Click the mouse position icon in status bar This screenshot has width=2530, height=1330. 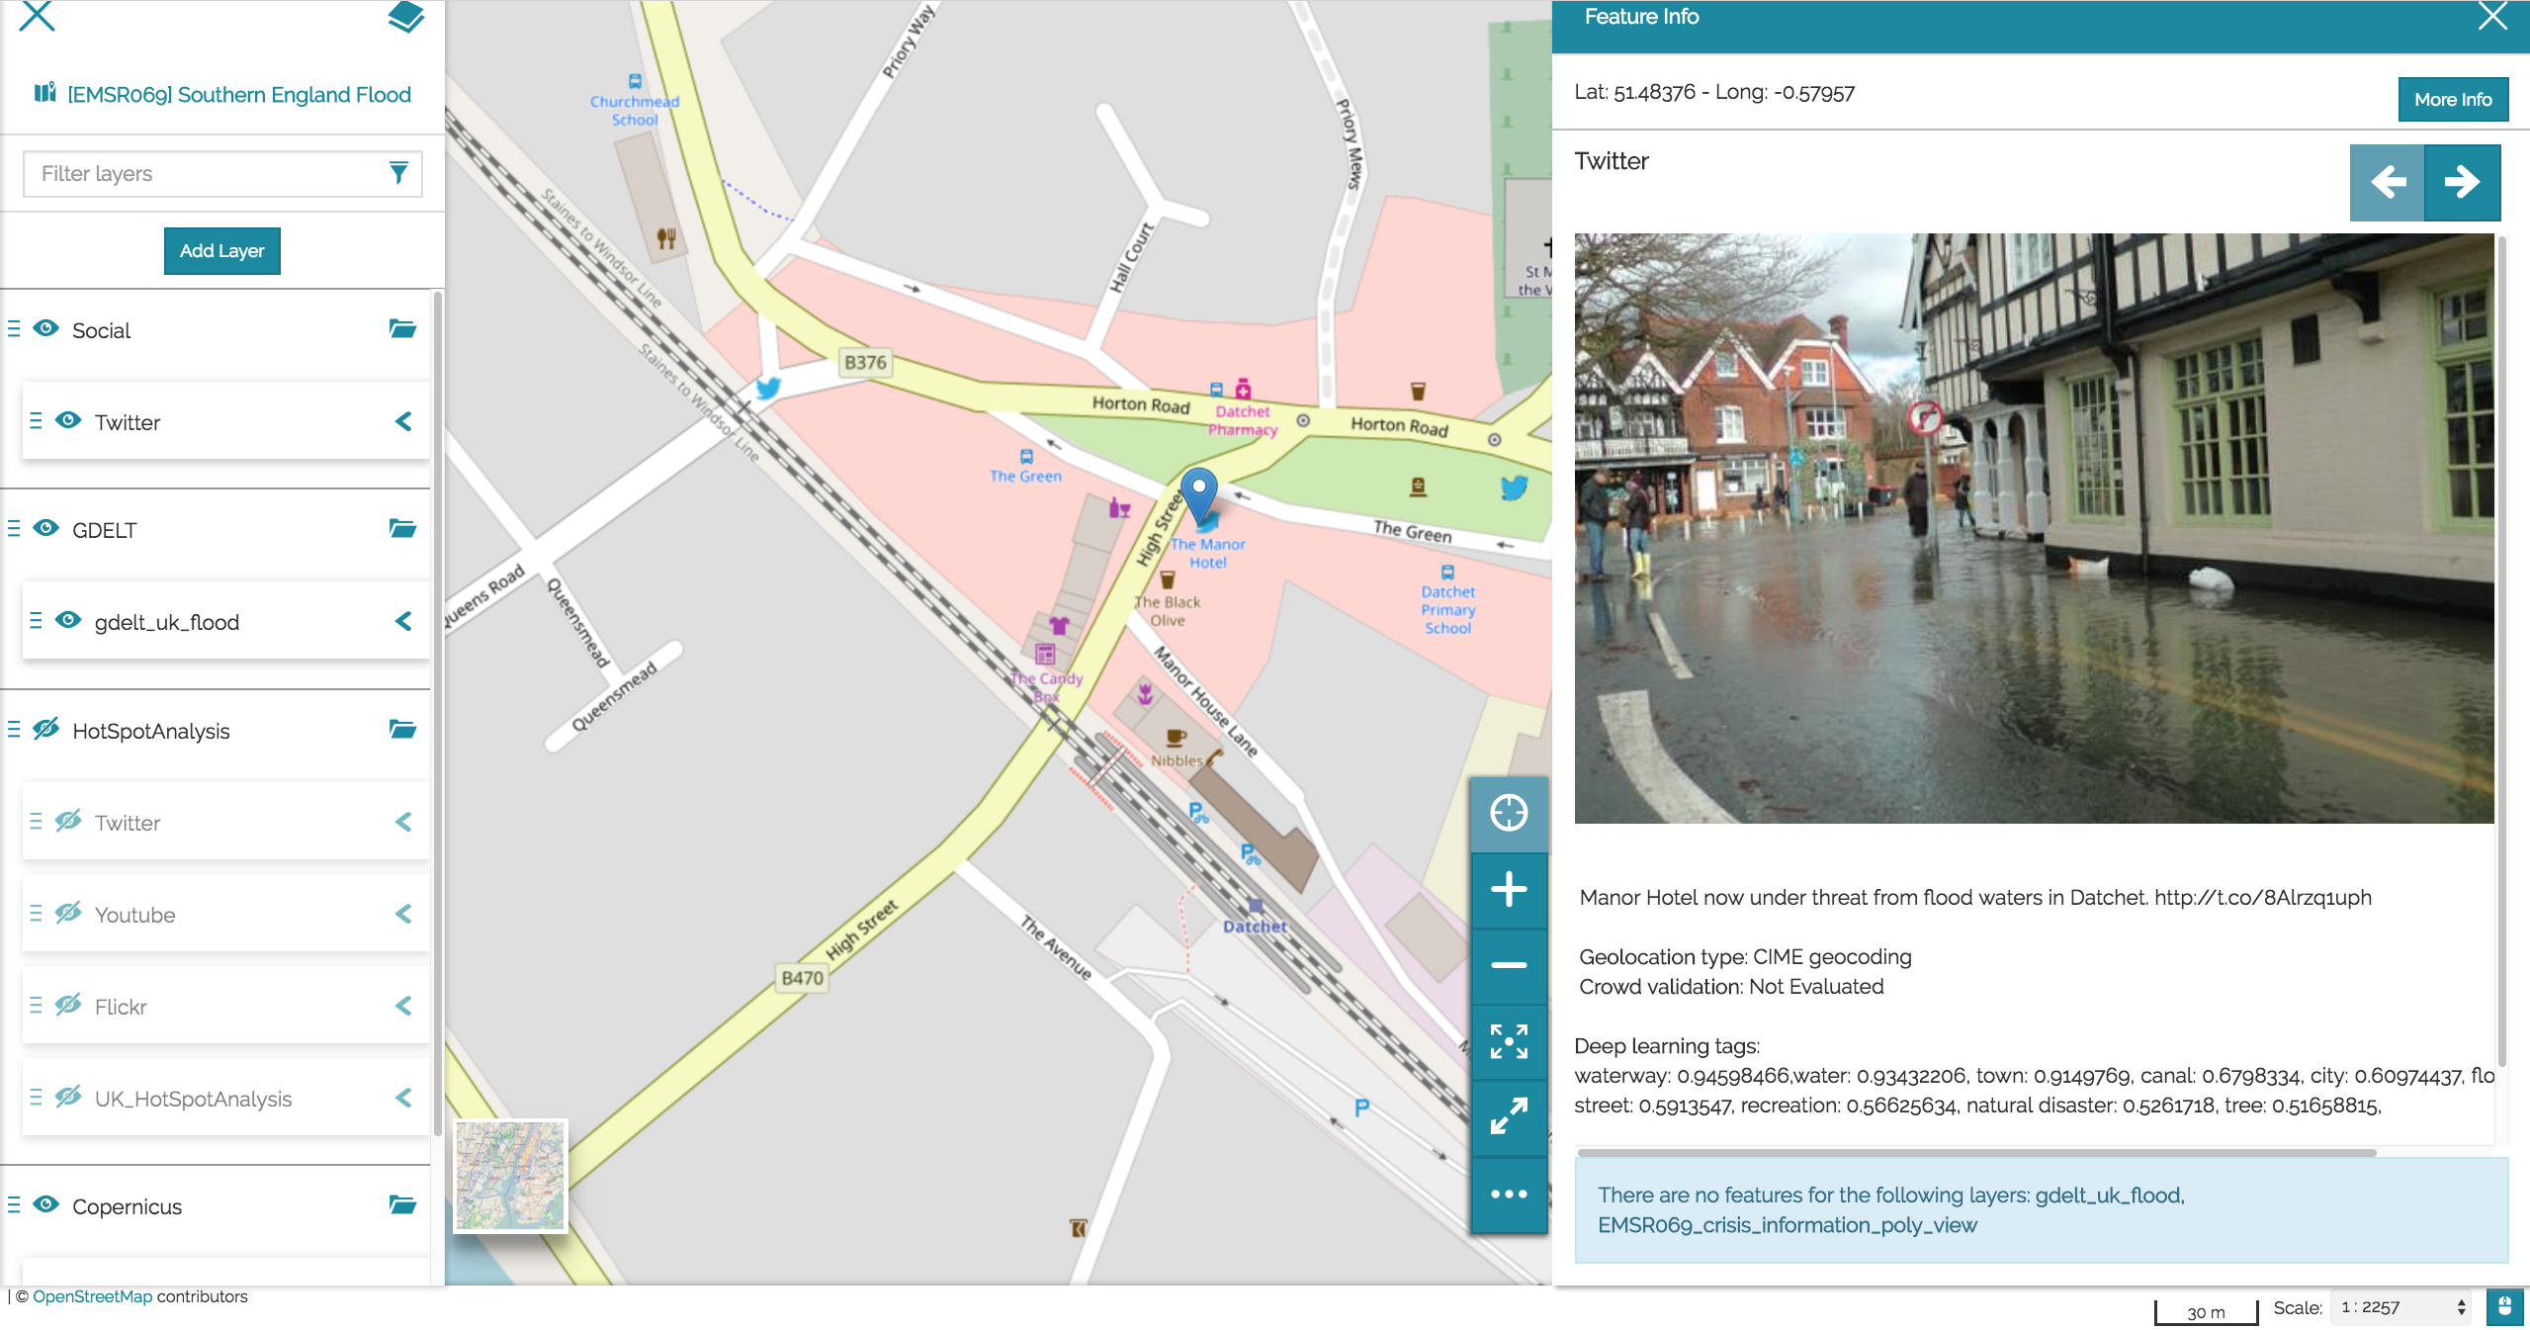2504,1307
